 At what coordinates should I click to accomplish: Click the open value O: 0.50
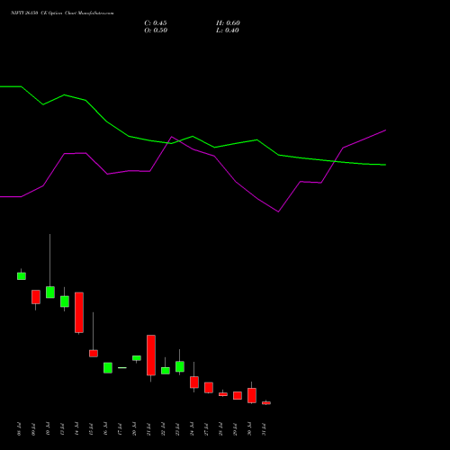tap(156, 31)
